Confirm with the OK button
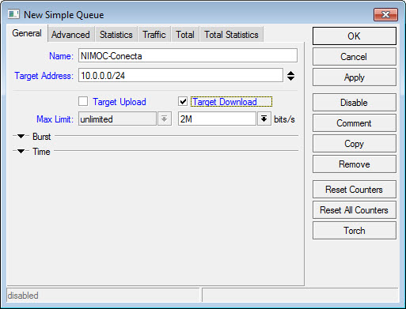The image size is (406, 309). tap(355, 36)
